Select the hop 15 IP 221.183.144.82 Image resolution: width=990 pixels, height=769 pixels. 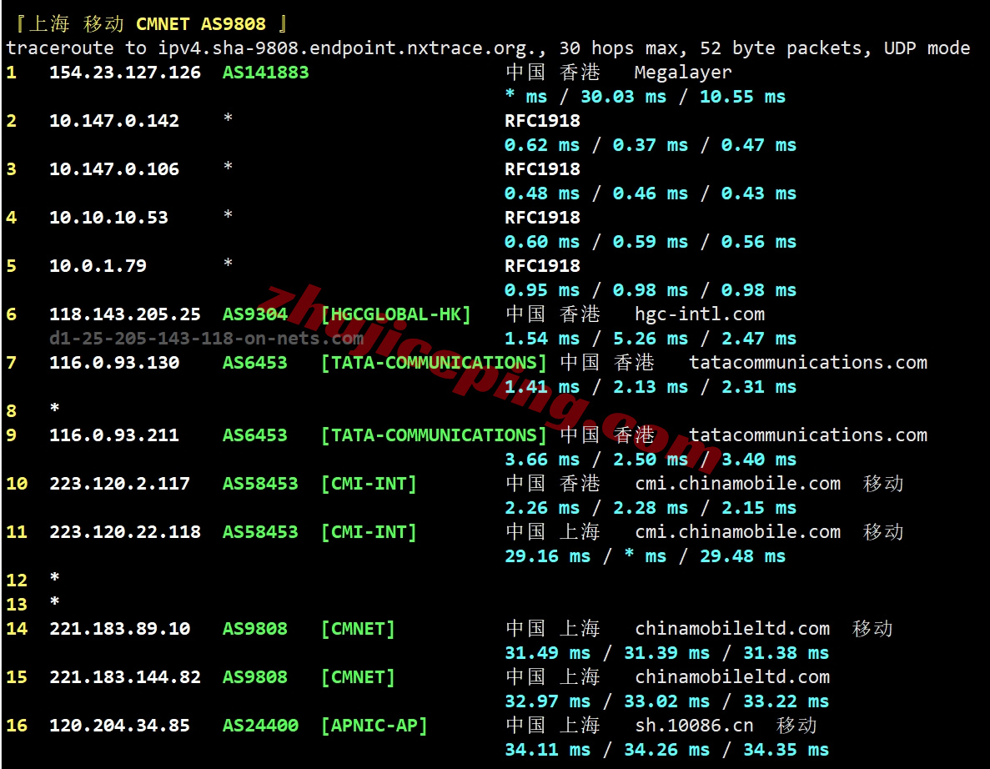pos(125,677)
